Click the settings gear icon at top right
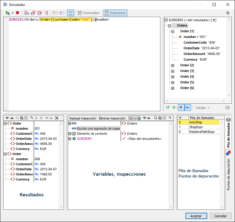The width and height of the screenshot is (235, 222). point(228,13)
